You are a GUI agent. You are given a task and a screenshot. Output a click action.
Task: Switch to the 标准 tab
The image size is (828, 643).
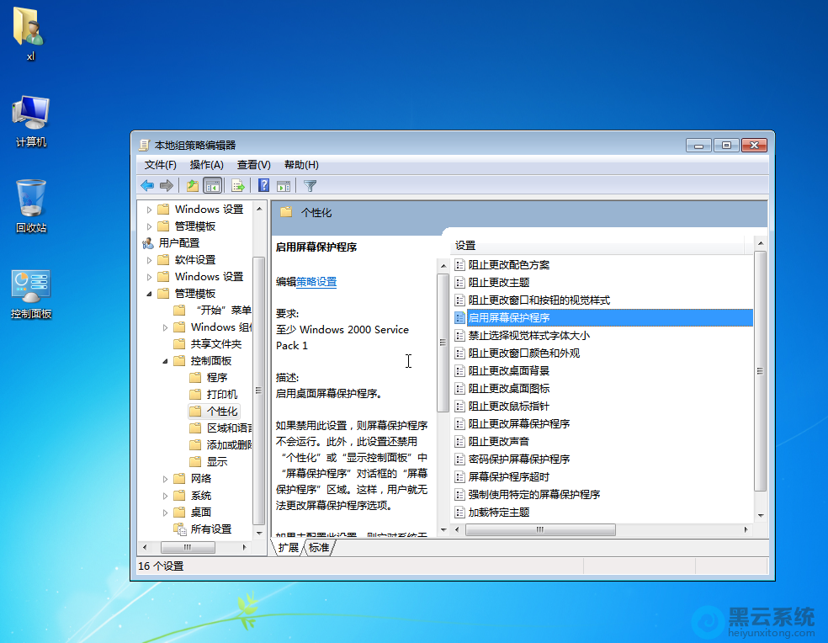pos(319,547)
